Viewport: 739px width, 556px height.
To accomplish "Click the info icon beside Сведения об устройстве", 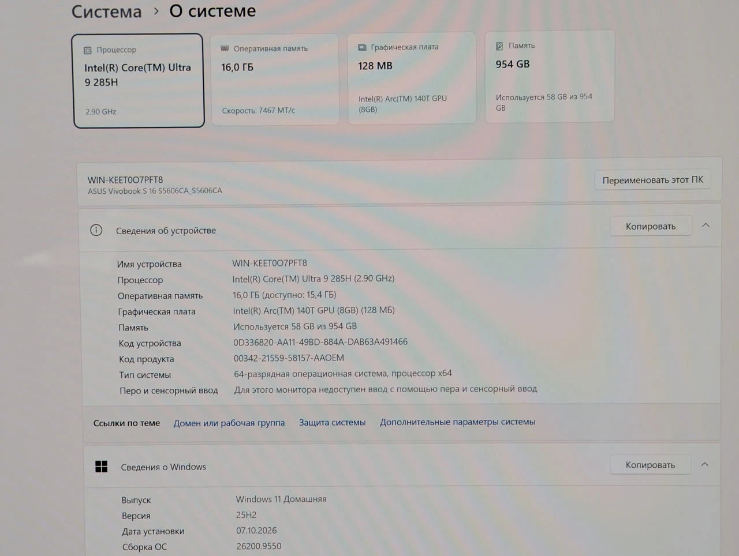I will click(96, 230).
